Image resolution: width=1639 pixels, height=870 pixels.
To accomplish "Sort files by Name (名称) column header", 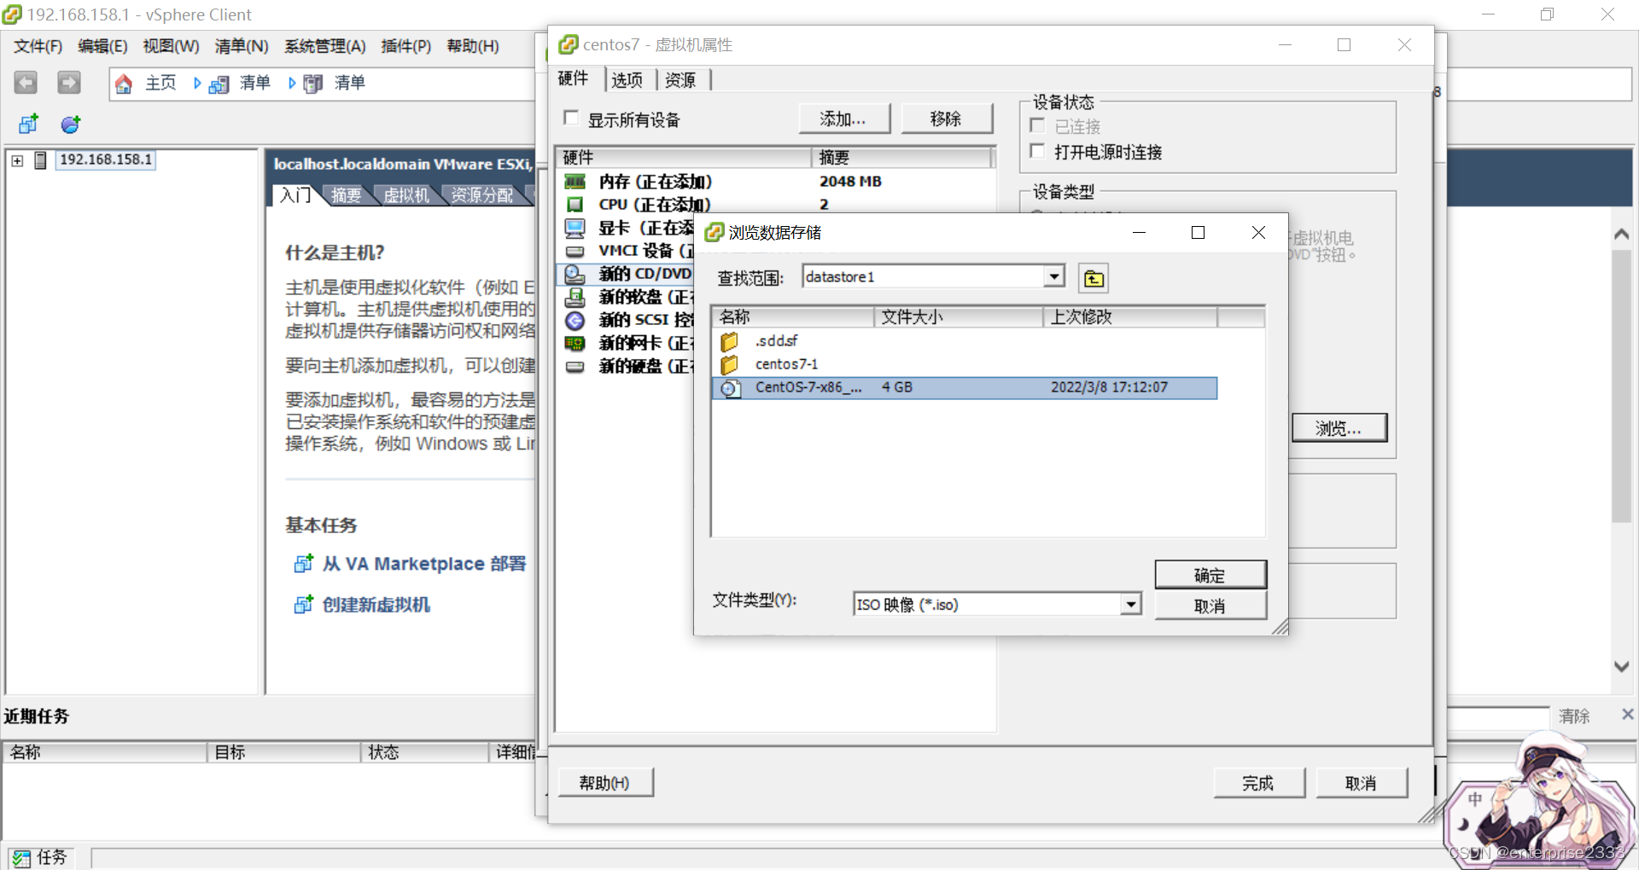I will tap(793, 317).
